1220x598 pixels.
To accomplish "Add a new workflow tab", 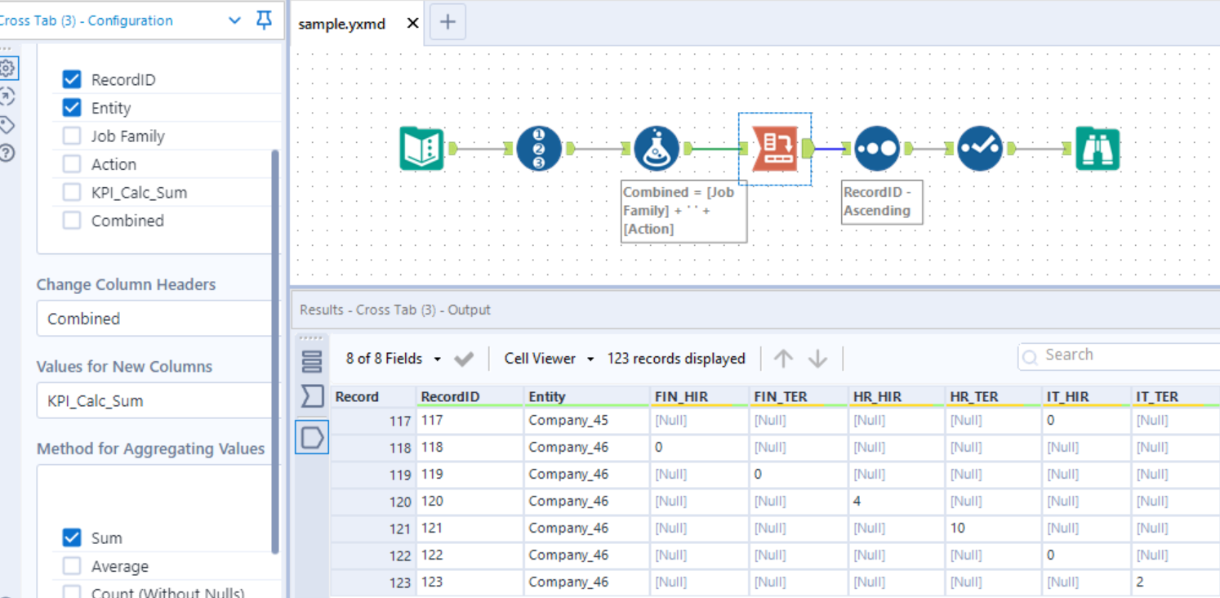I will click(x=447, y=22).
